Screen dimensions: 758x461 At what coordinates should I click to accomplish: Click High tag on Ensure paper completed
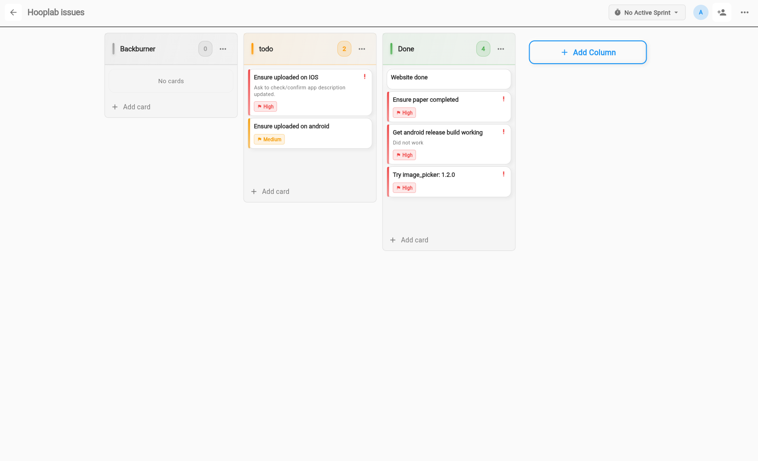(x=404, y=113)
